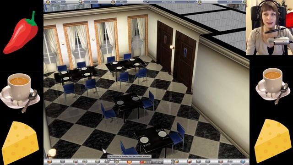Viewport: 293px width, 165px height.
Task: Click the gears icon right of the date display
Action: point(175,161)
